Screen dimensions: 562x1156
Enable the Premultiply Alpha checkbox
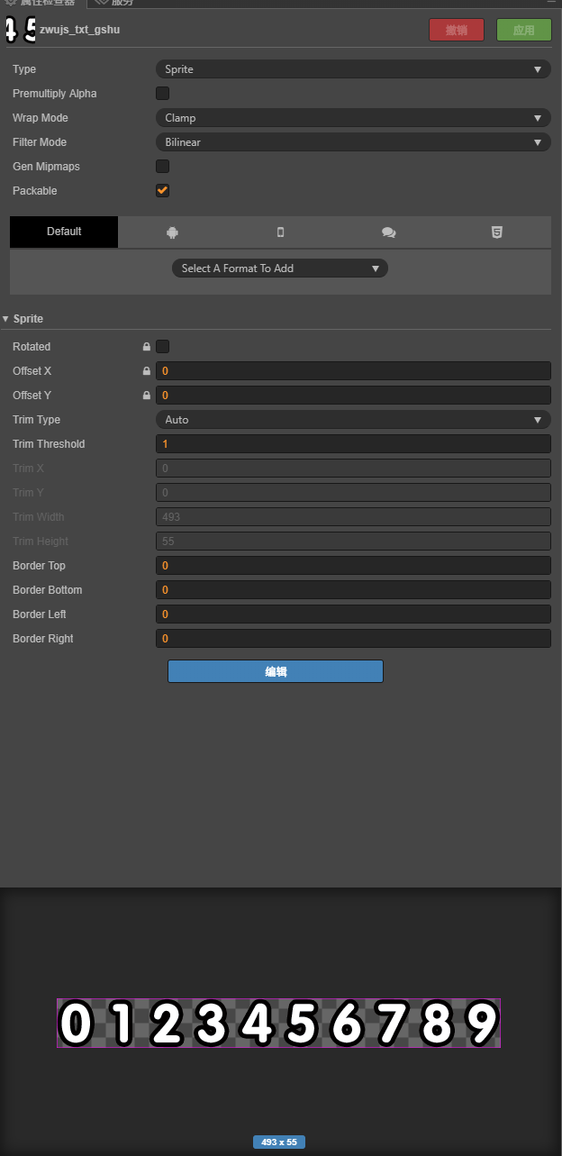point(163,94)
